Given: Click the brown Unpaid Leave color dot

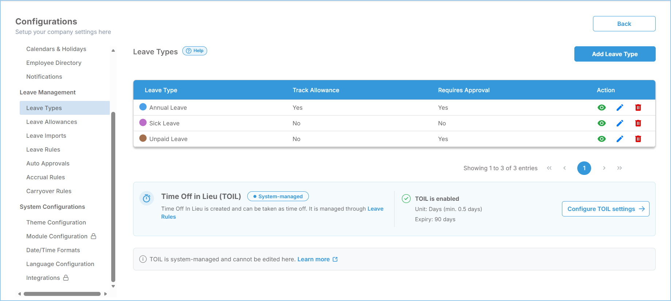Looking at the screenshot, I should pos(143,138).
